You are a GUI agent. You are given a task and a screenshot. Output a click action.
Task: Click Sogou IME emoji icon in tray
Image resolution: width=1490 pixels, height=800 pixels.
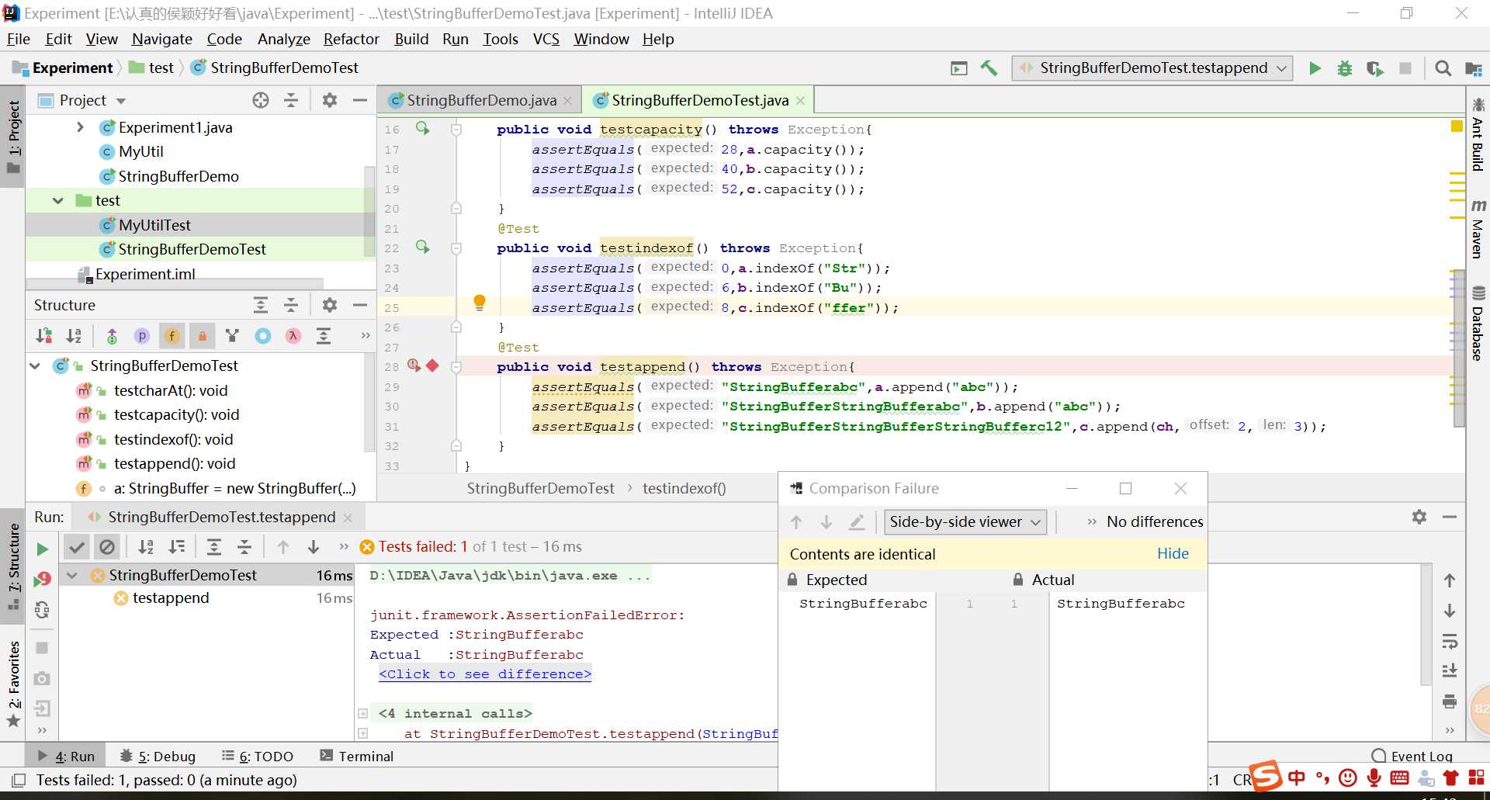pos(1348,777)
